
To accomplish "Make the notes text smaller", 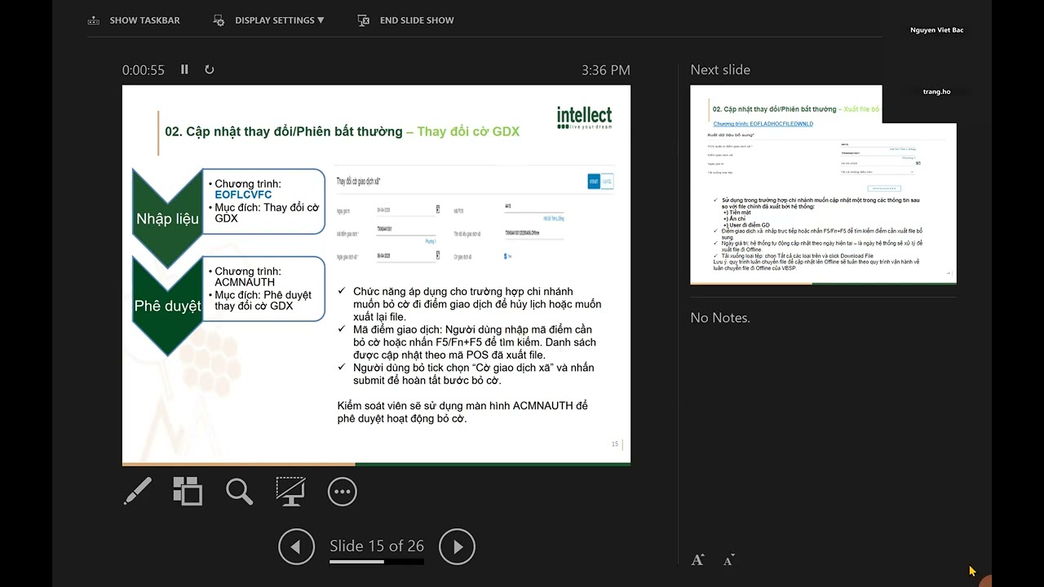I will 728,559.
